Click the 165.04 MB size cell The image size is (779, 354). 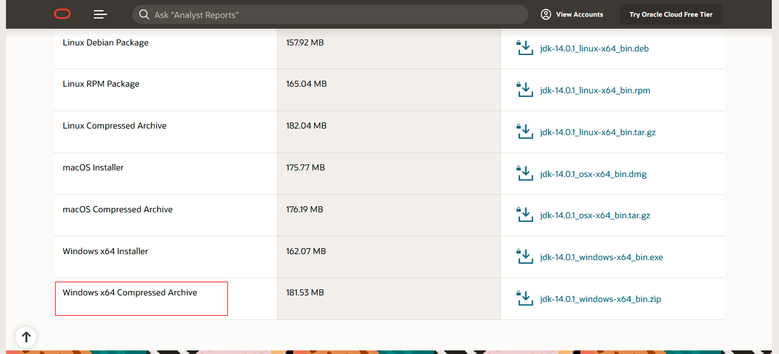click(x=389, y=90)
